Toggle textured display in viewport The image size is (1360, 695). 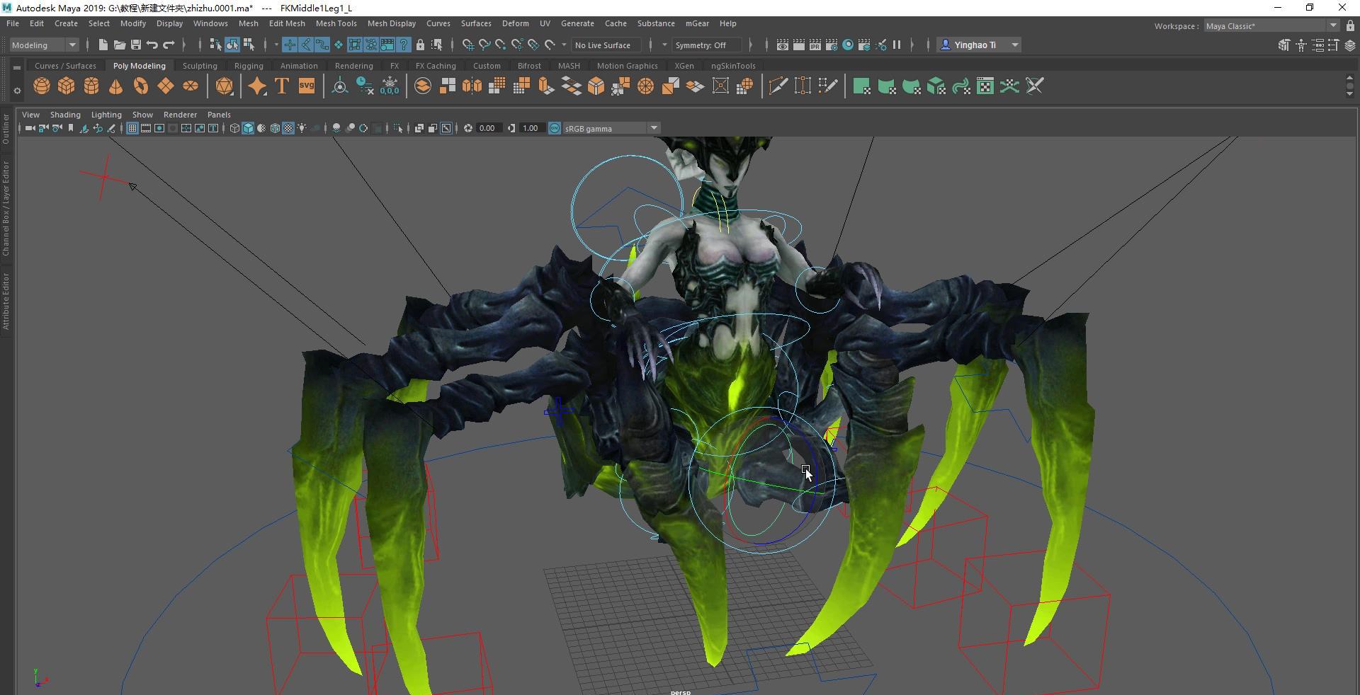(288, 128)
